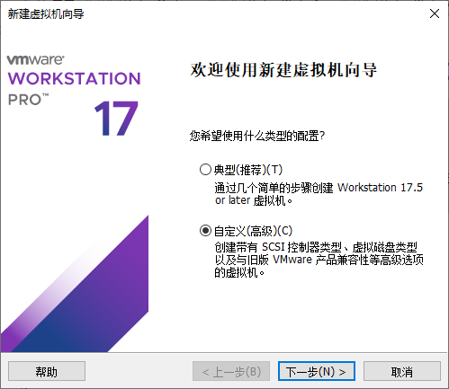Click the Workstation 17.5 or later description text
Image resolution: width=449 pixels, height=389 pixels.
[x=319, y=194]
